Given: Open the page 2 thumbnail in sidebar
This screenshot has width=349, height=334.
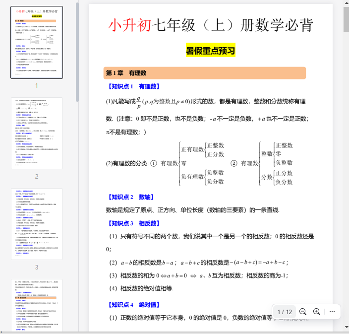Looking at the screenshot, I should [x=37, y=133].
